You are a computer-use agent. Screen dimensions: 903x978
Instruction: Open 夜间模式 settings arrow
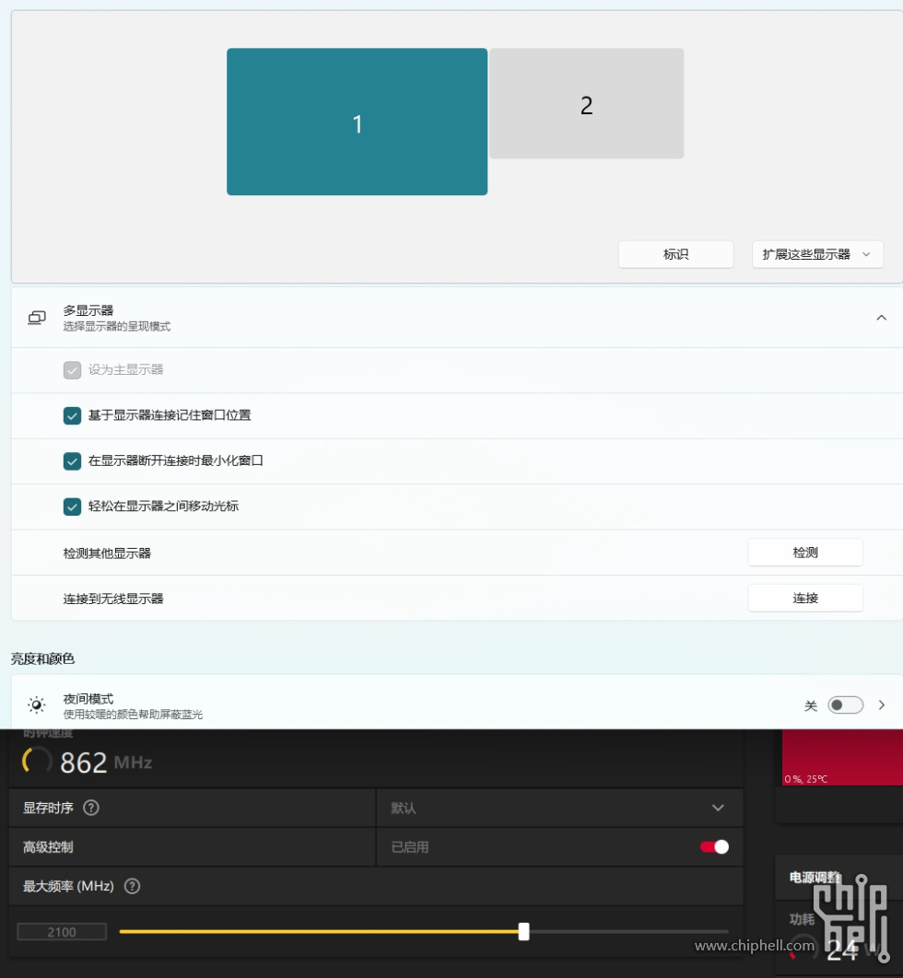click(882, 704)
